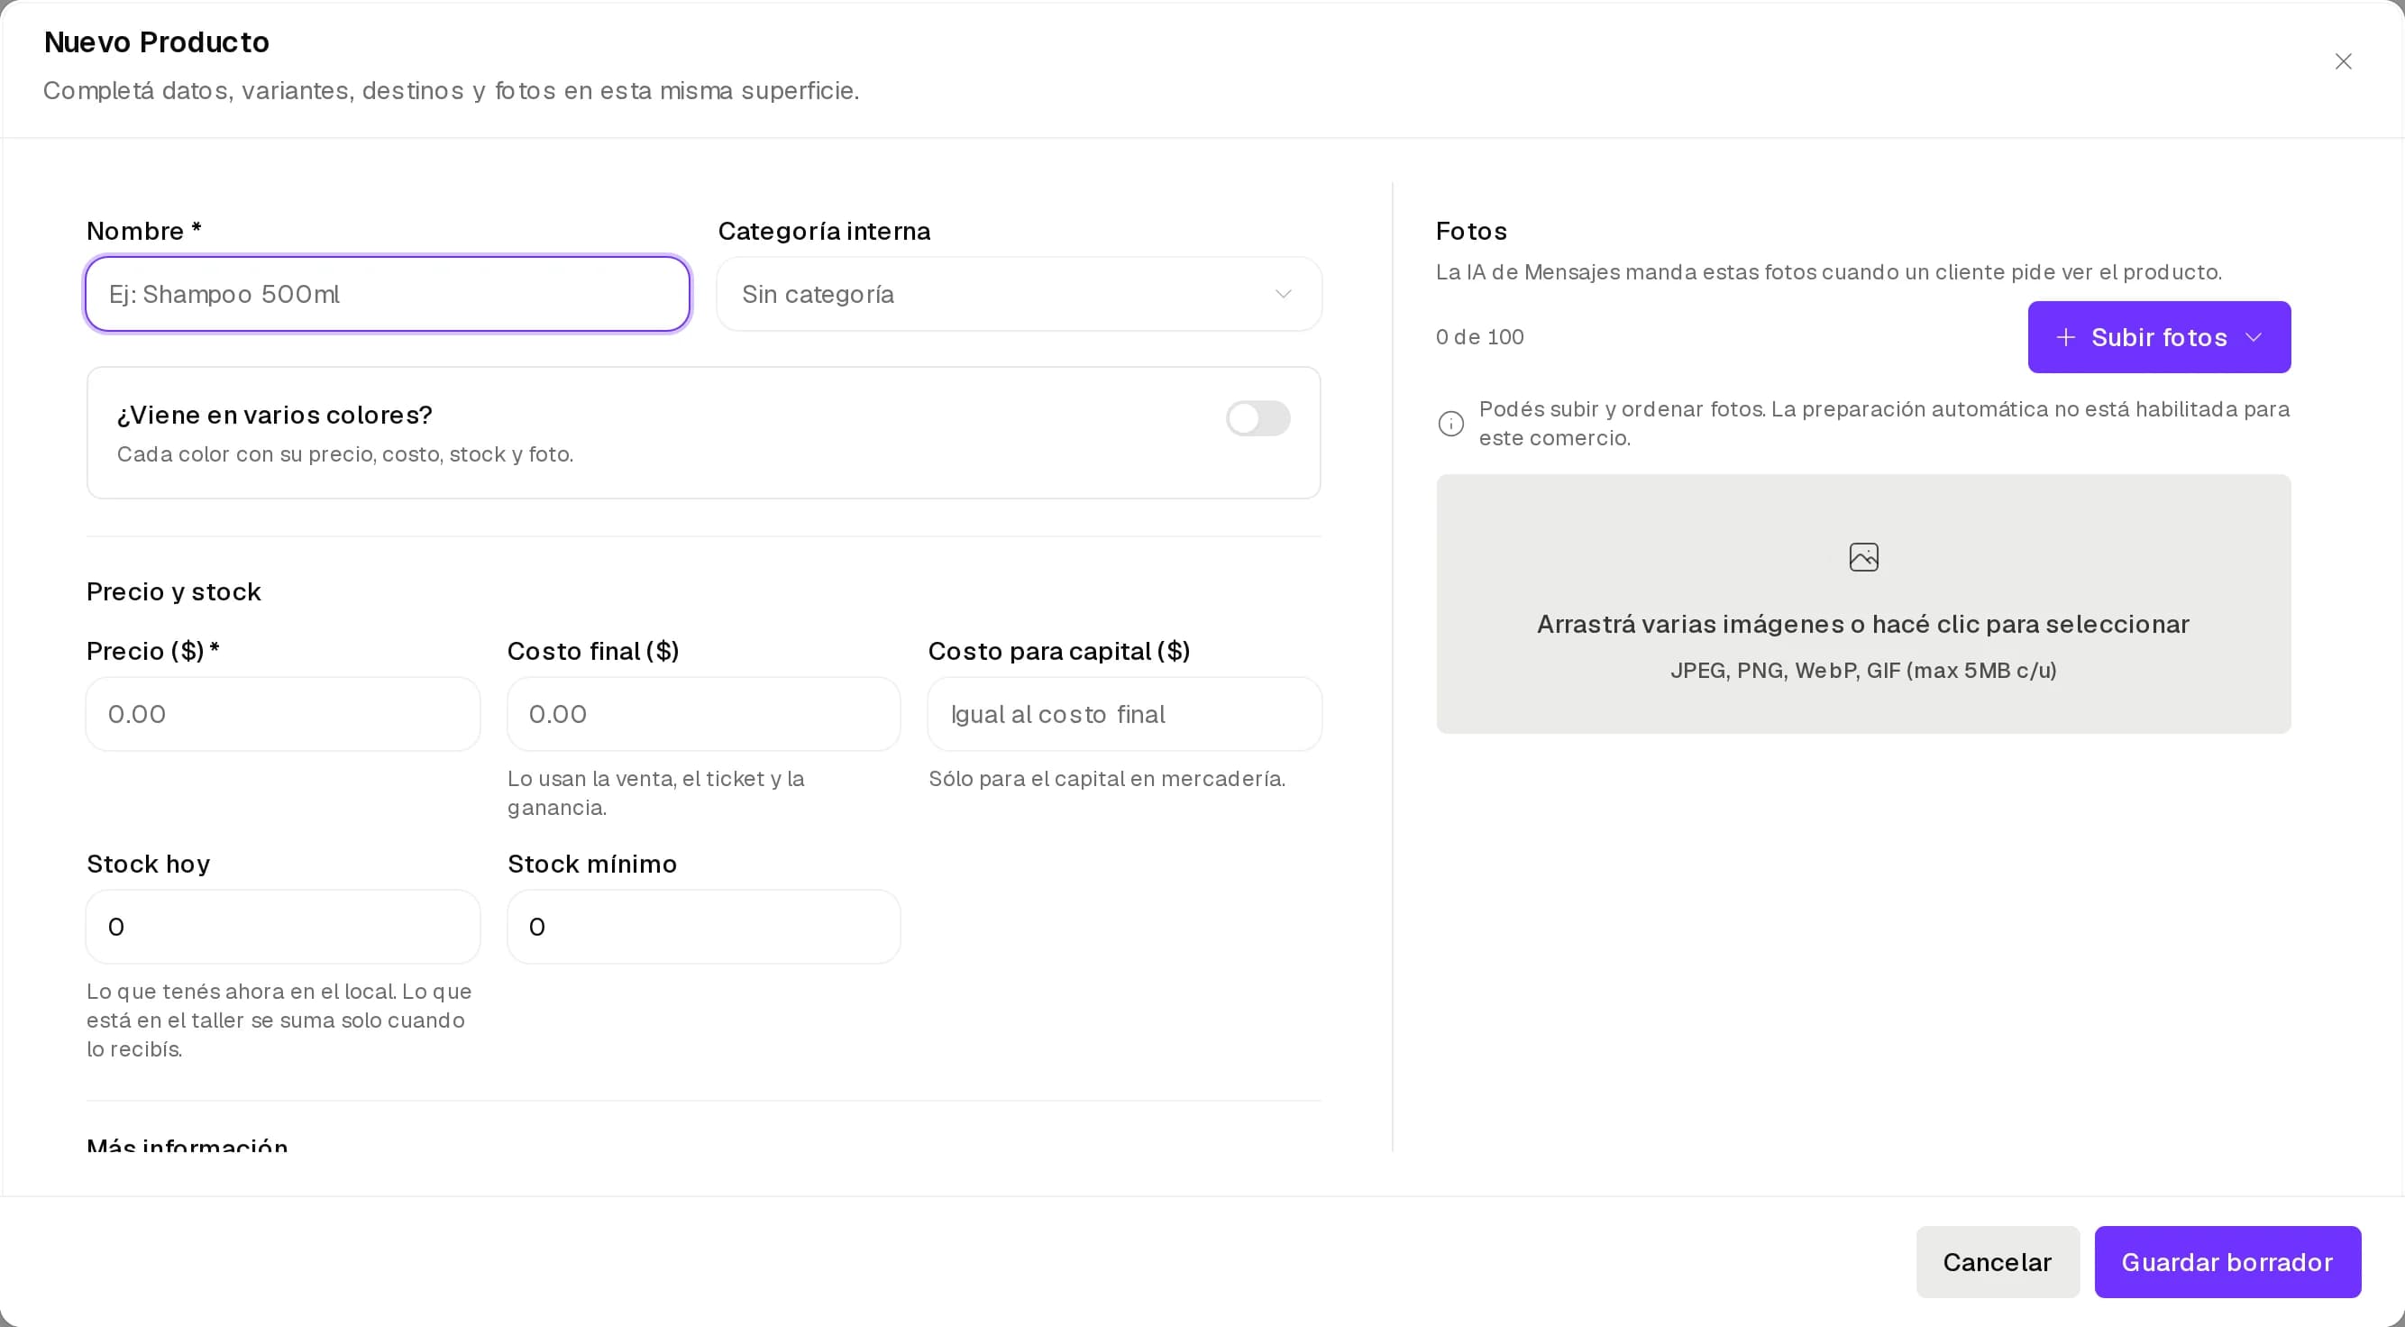Open the Categoría interna dropdown
This screenshot has width=2405, height=1327.
point(1019,294)
